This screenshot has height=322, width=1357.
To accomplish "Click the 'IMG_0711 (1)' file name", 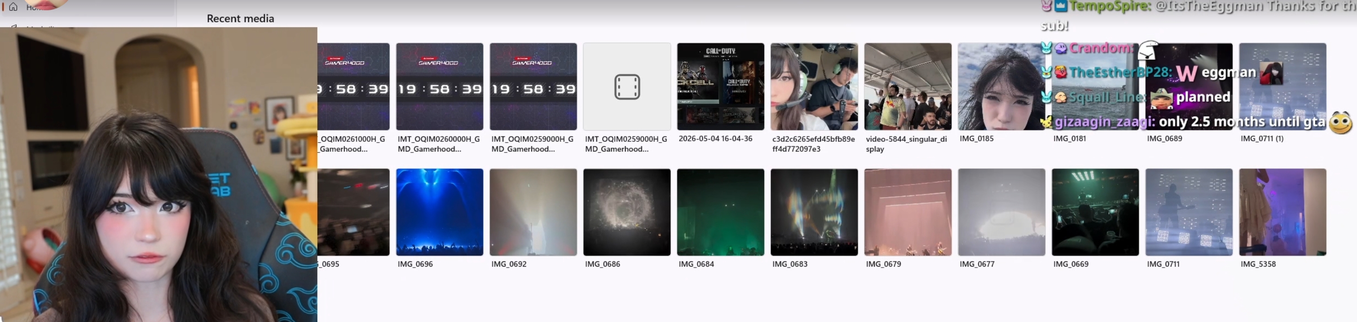I will tap(1261, 138).
